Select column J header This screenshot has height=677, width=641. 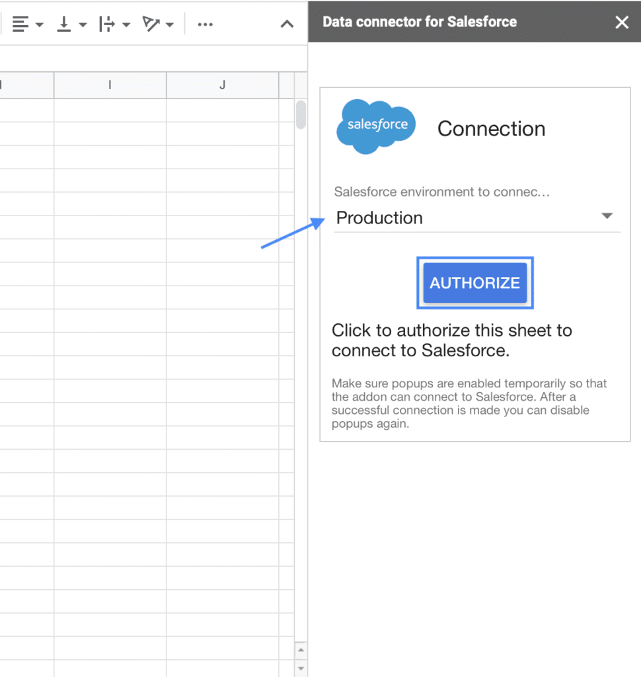click(x=222, y=85)
